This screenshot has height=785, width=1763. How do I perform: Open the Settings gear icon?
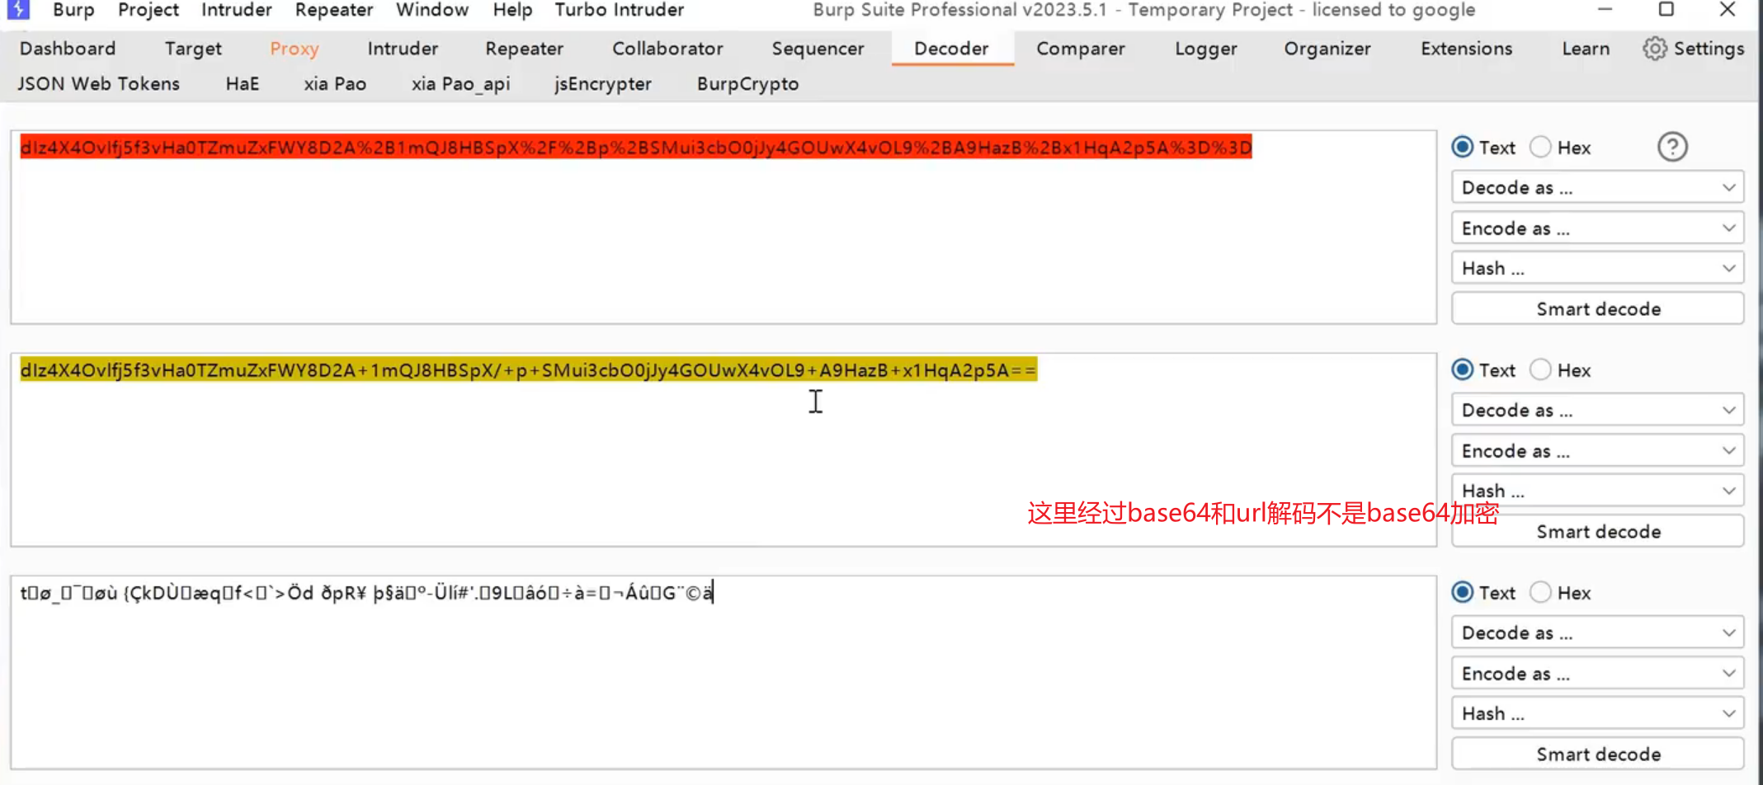coord(1654,49)
